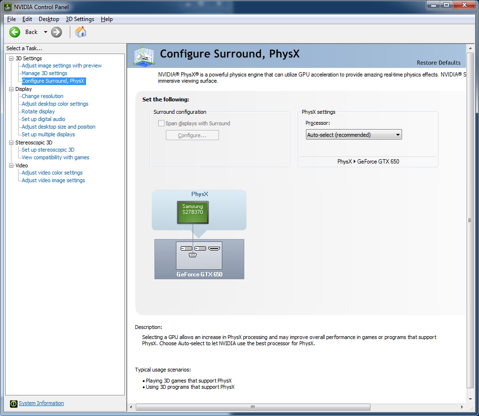479x416 pixels.
Task: Open the Help menu
Action: 107,19
